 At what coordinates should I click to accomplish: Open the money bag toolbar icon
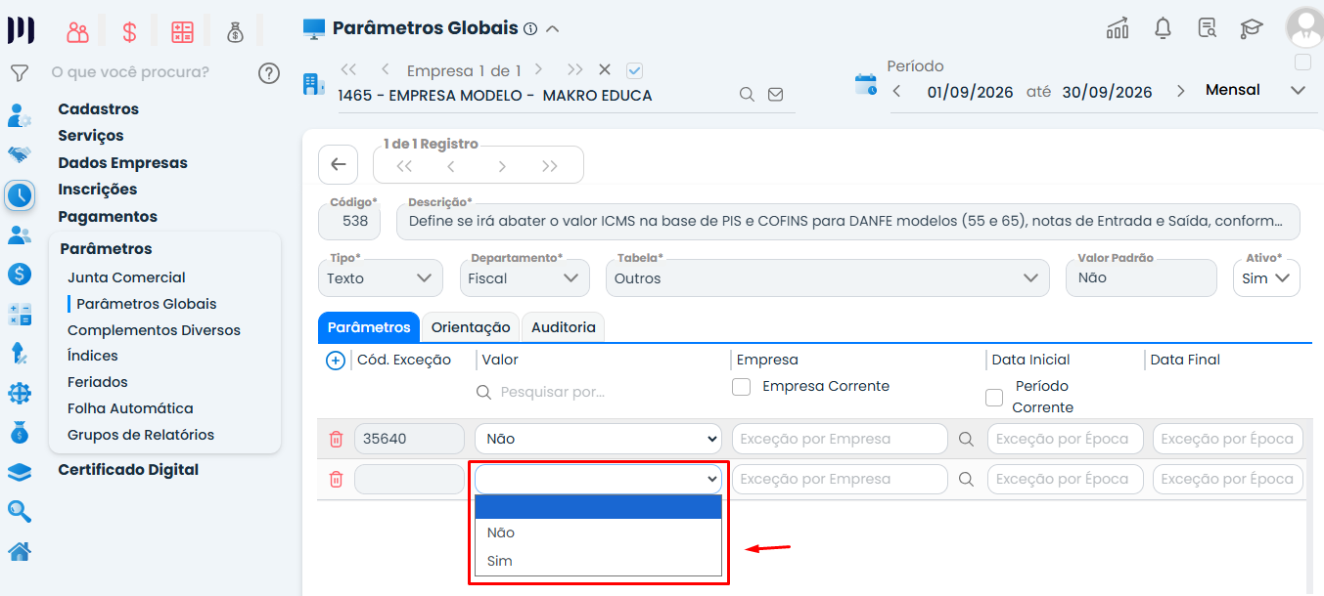point(235,32)
